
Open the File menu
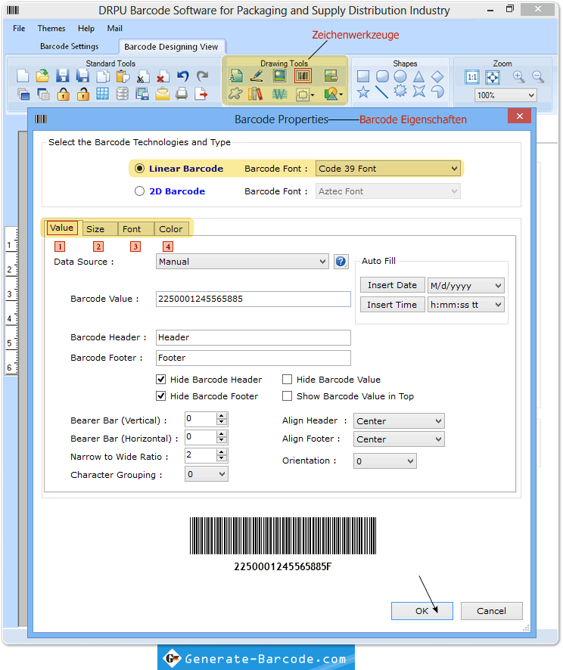[x=19, y=28]
